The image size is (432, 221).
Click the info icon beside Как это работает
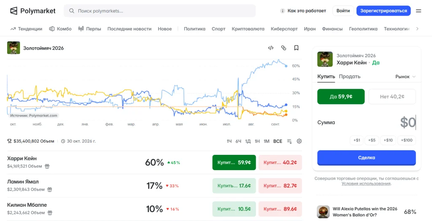click(x=282, y=11)
